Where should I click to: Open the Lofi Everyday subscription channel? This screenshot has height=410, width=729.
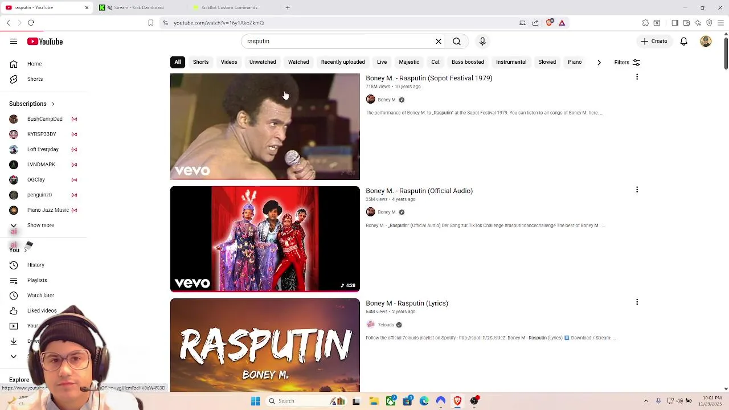coord(43,149)
